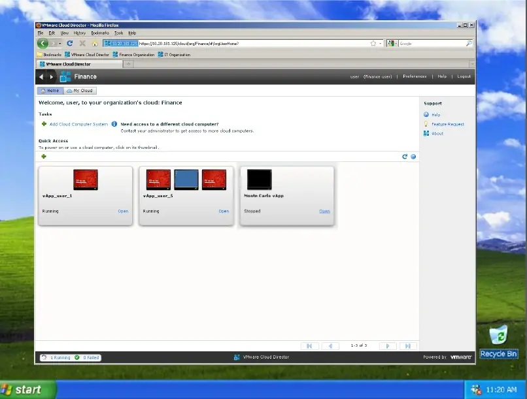Screen dimensions: 527x399
Task: Select the VMware Cloud Director browser tab
Action: click(x=79, y=64)
